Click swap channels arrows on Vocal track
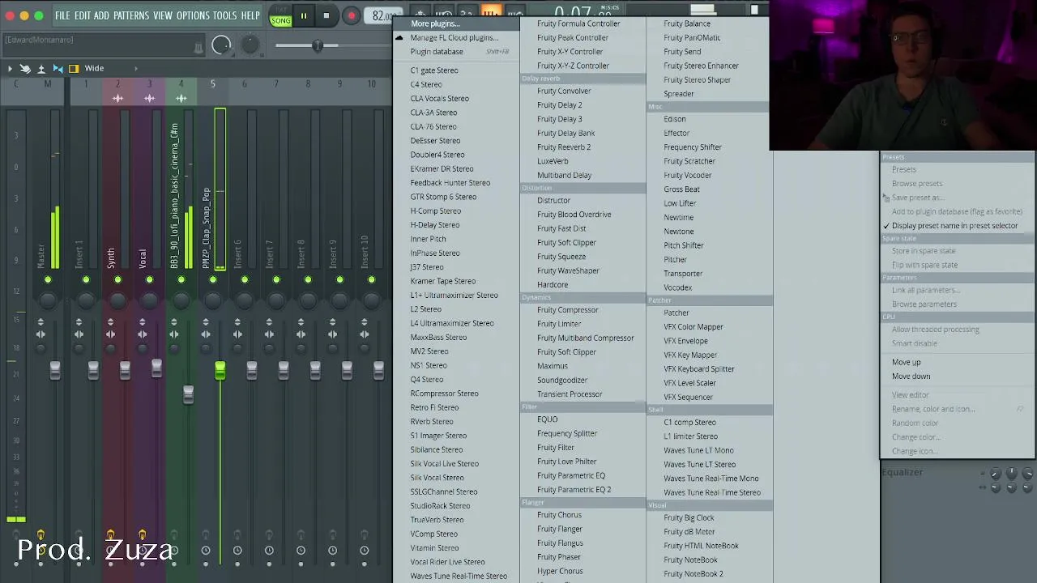Screen dimensions: 1037x583 pyautogui.click(x=142, y=334)
